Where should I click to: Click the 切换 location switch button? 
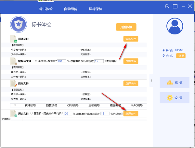point(181,55)
